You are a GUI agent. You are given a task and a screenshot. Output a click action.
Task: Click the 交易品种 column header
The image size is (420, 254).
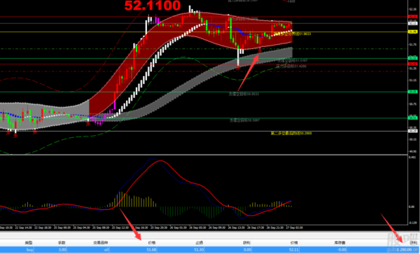100,243
